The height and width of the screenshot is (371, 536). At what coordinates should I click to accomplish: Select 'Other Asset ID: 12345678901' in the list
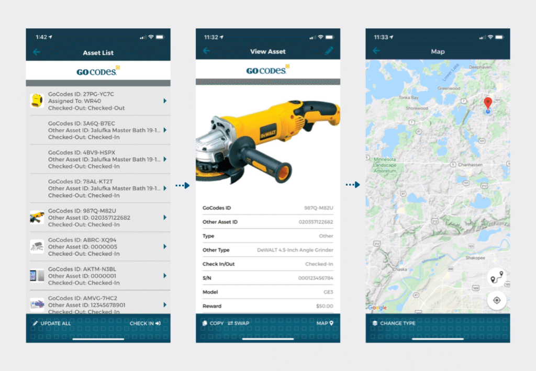(87, 305)
